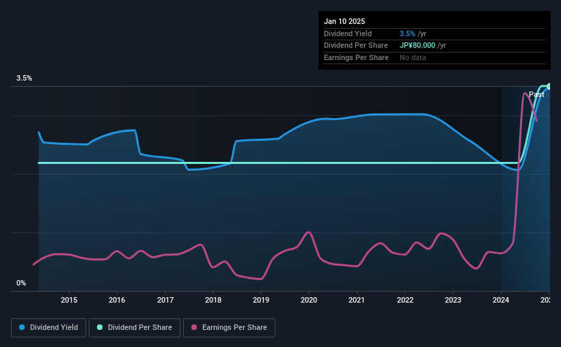561x347 pixels.
Task: Toggle the Dividend Yield legend button
Action: click(49, 328)
